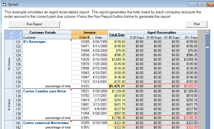This screenshot has height=129, width=214.
Task: Collapse the 10 Orders group bar
Action: click(9, 64)
